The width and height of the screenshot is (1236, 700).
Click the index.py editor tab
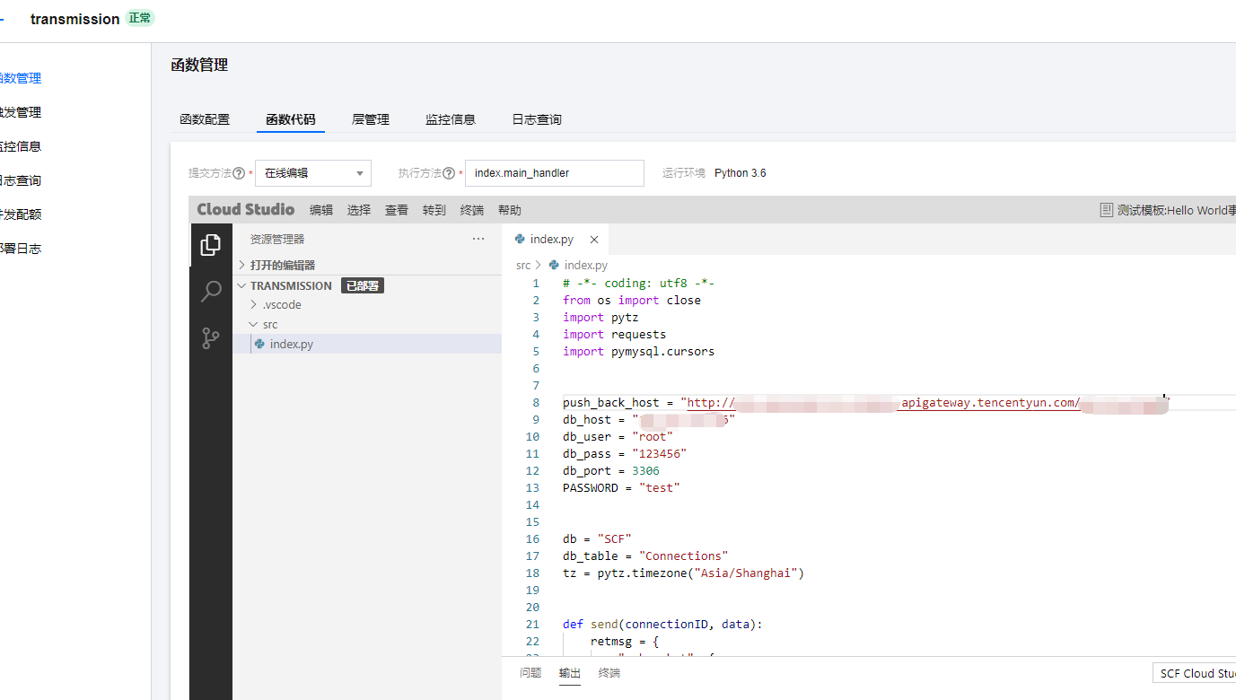click(556, 240)
